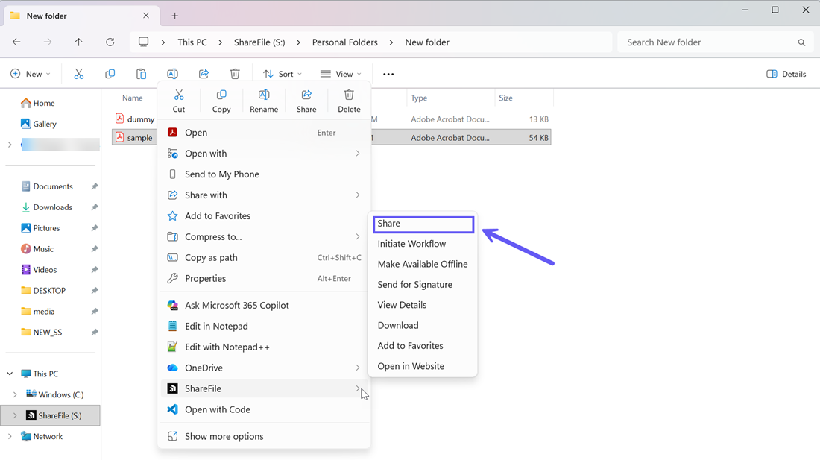Click the Search New folder field
This screenshot has height=460, width=820.
[708, 42]
